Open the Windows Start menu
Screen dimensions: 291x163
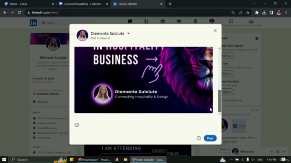click(x=4, y=159)
